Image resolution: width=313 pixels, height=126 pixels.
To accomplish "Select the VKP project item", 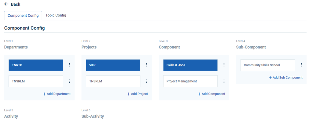I will (x=113, y=65).
